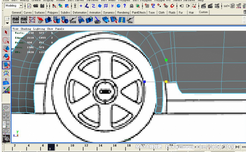Click the joints selection mask icon
This screenshot has height=152, width=246.
(x=87, y=6)
